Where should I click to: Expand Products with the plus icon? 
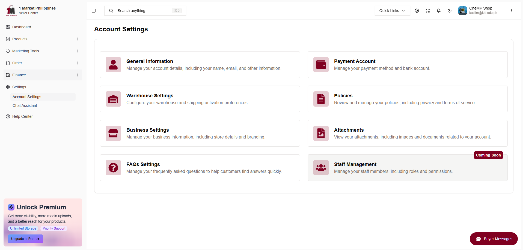[78, 39]
